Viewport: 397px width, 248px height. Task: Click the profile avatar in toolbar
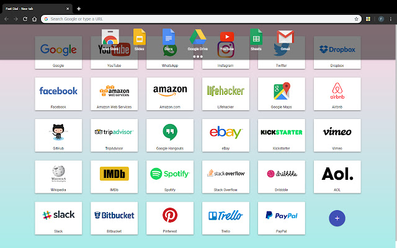(x=381, y=19)
